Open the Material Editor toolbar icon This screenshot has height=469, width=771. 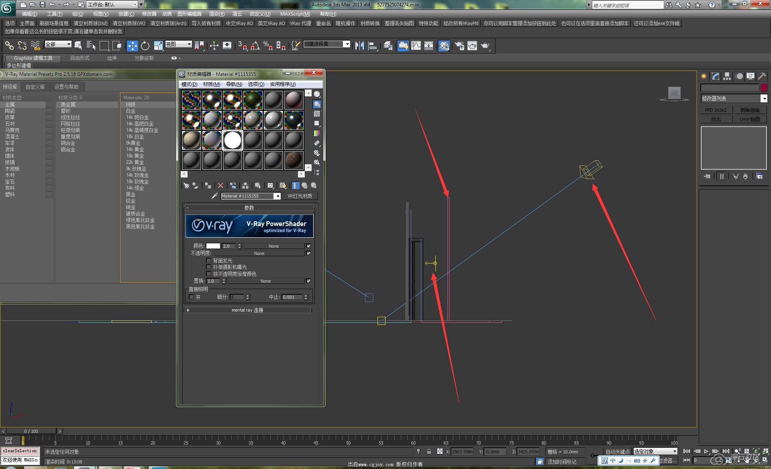pos(444,46)
